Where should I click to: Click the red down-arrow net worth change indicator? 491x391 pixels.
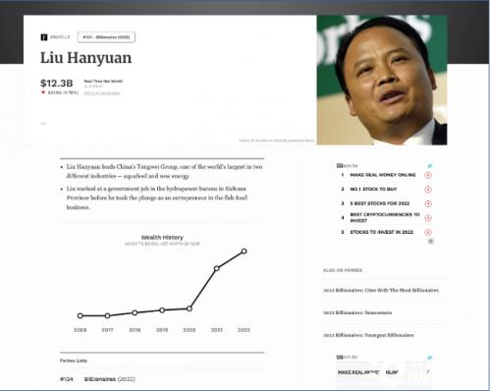click(43, 92)
